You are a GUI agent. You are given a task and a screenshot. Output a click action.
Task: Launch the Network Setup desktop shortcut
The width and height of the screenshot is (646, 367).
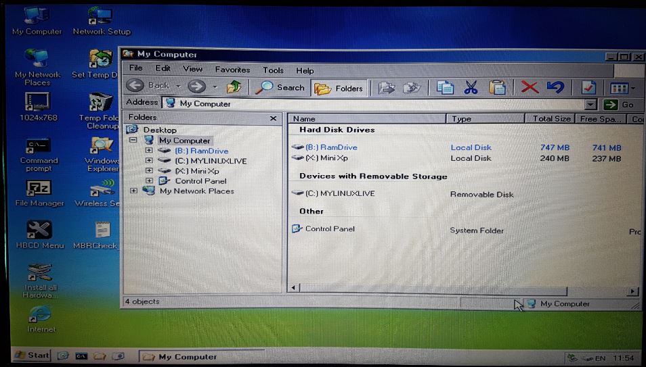click(x=102, y=21)
